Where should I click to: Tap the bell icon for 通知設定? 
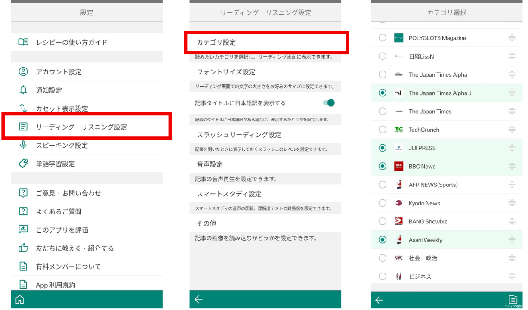[23, 90]
